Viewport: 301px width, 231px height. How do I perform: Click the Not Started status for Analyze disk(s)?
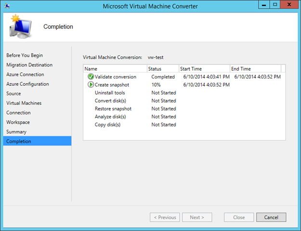tap(164, 116)
